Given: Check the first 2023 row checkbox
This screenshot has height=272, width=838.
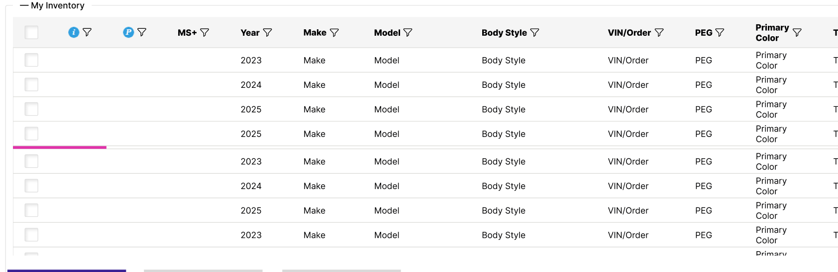Looking at the screenshot, I should pyautogui.click(x=31, y=60).
